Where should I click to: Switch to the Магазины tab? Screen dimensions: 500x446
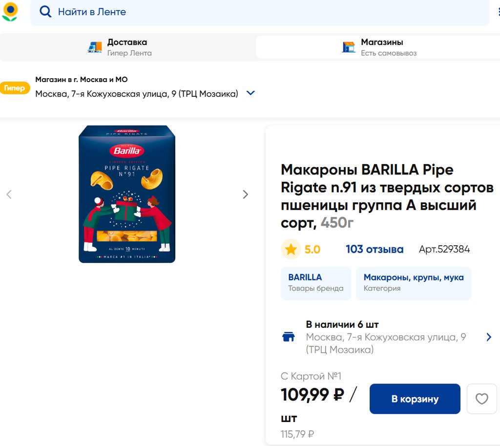coord(381,47)
